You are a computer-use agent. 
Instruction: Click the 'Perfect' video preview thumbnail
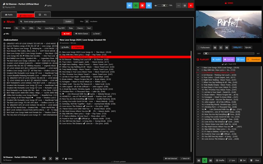point(228,24)
